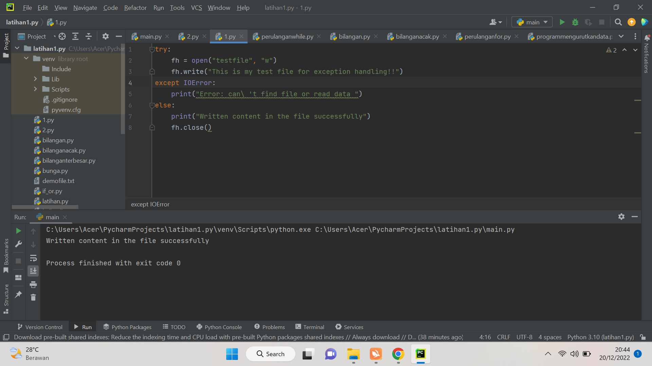652x366 pixels.
Task: Open the Terminal tool window
Action: pos(310,327)
